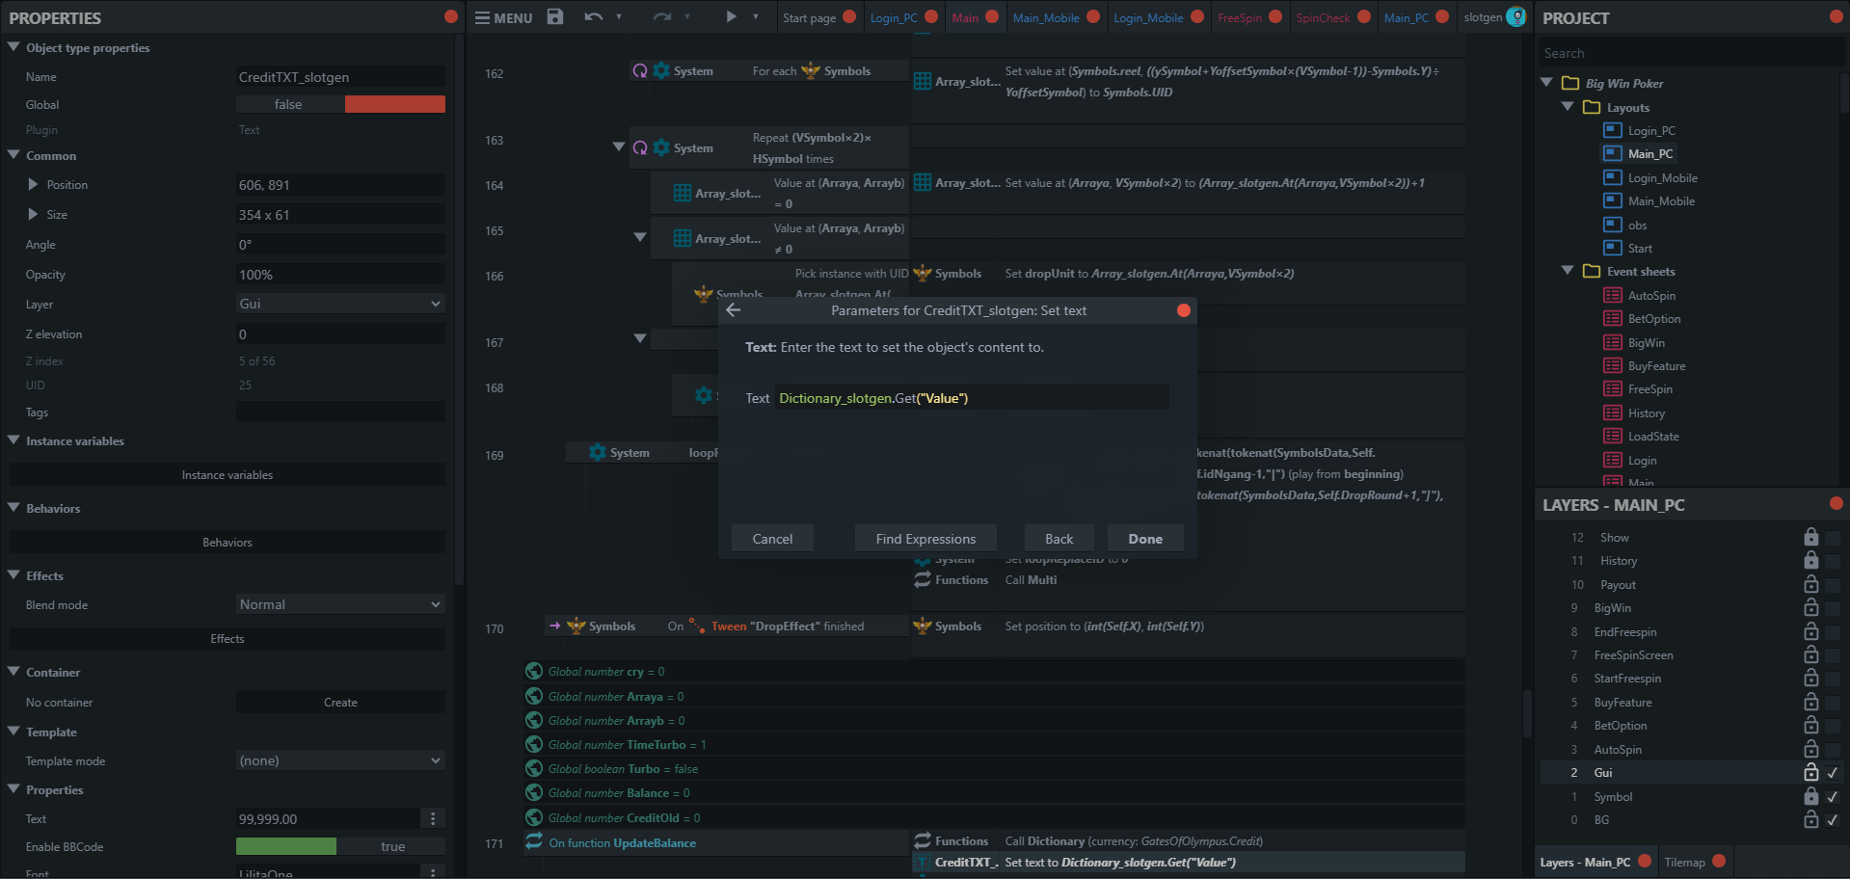This screenshot has height=879, width=1850.
Task: Open the three-dot editor beside the Text property
Action: pos(433,818)
